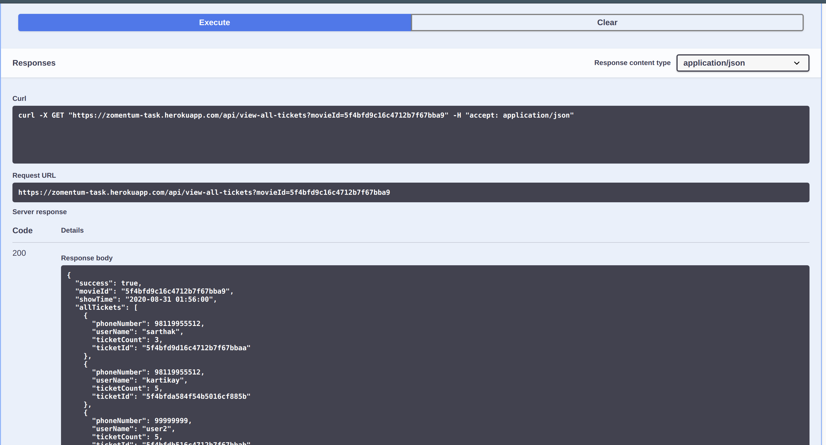Image resolution: width=826 pixels, height=445 pixels.
Task: Click the Request URL text box
Action: [410, 192]
